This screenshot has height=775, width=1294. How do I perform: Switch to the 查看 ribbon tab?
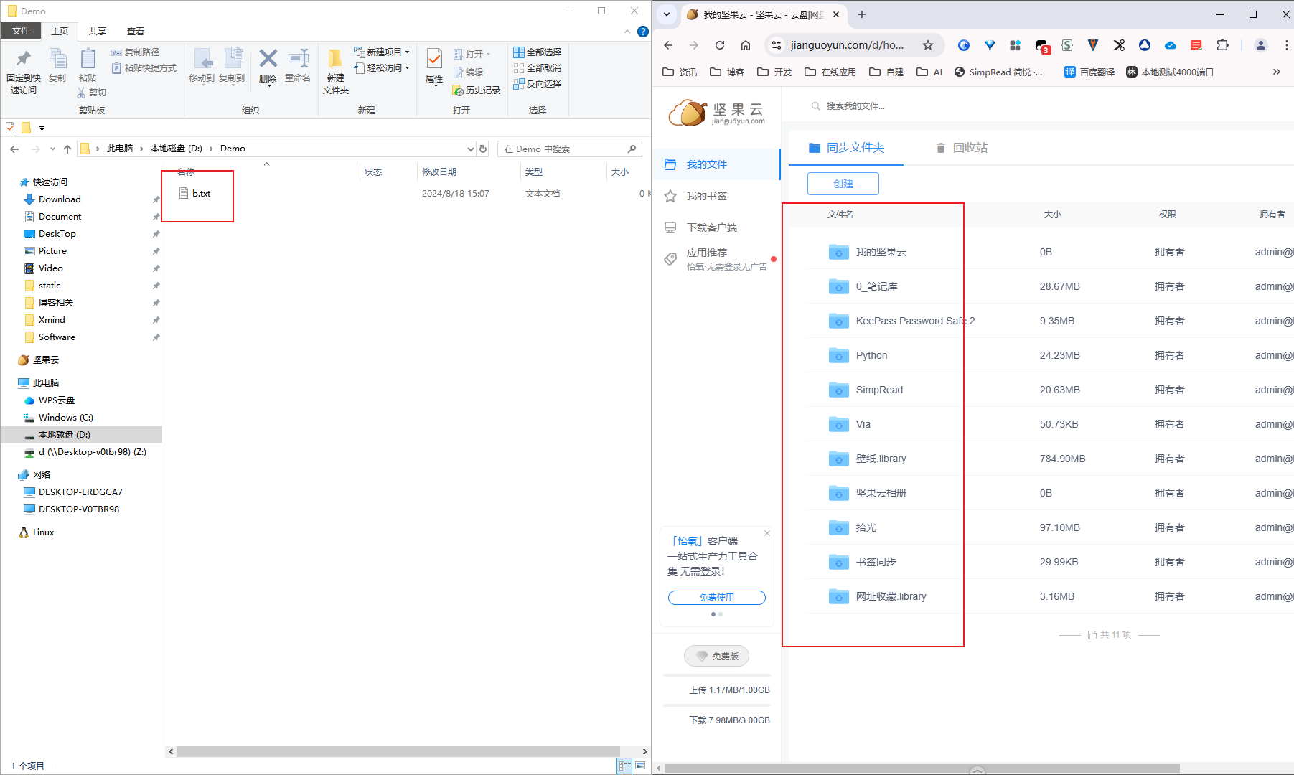135,31
